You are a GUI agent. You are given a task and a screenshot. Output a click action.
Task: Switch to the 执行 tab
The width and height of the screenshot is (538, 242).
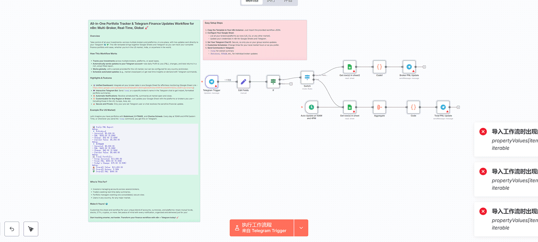pyautogui.click(x=271, y=1)
